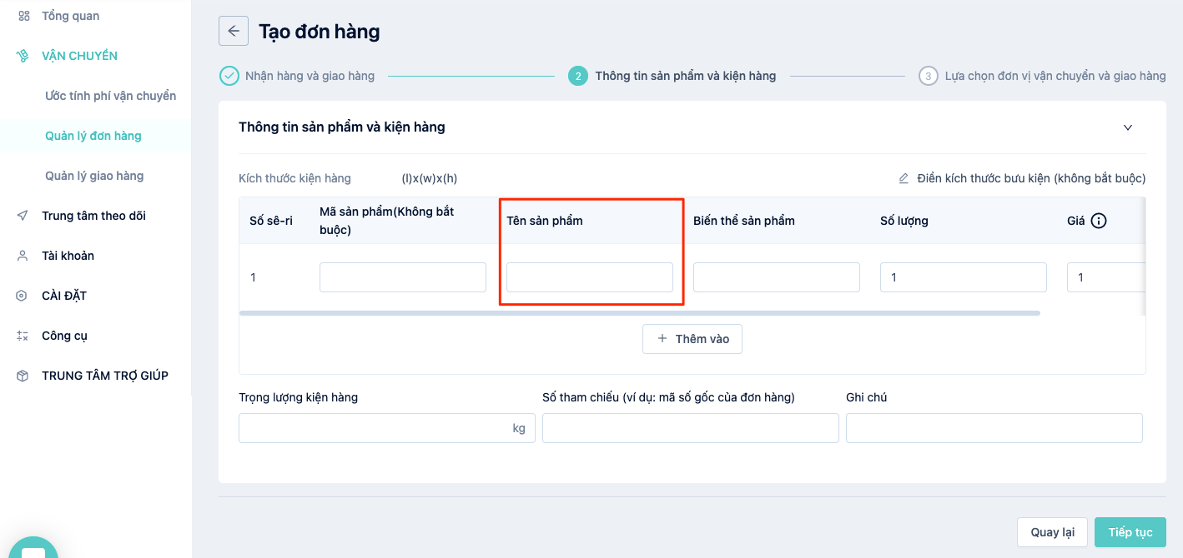Collapse the Thông tin sản phẩm section chevron

[x=1128, y=127]
